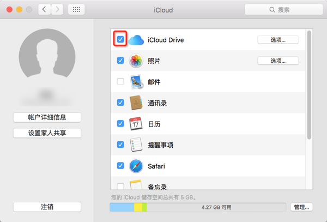Go back with the left arrow

(x=44, y=9)
